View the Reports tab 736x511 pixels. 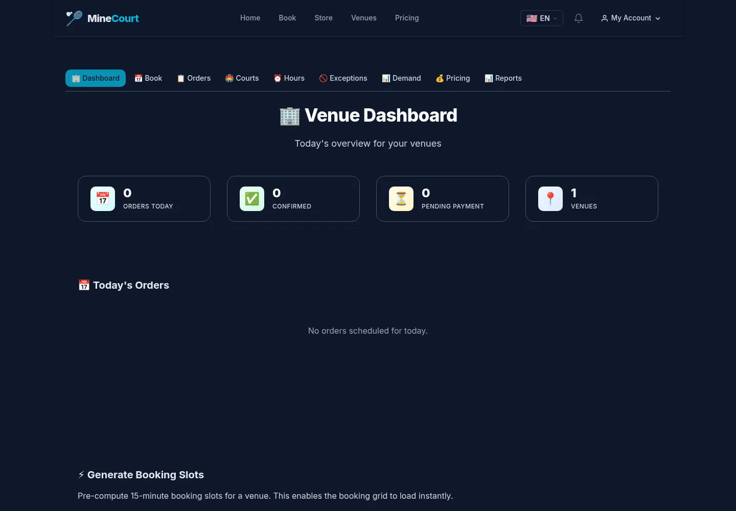503,78
